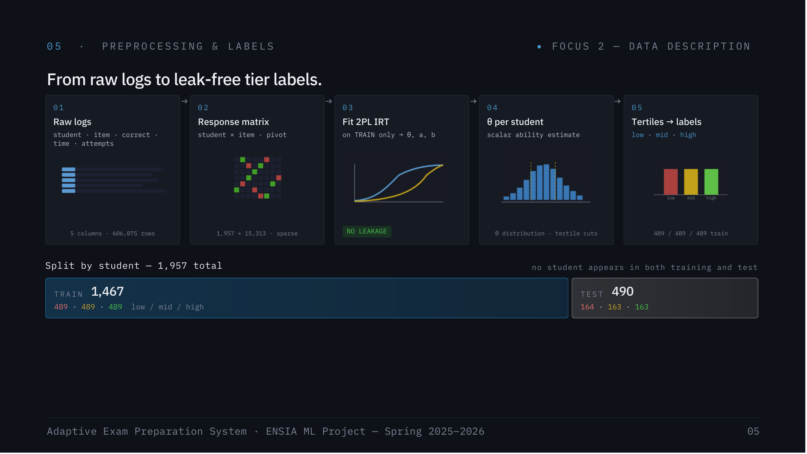Click the arrow between cards 01 and 02

pos(185,101)
